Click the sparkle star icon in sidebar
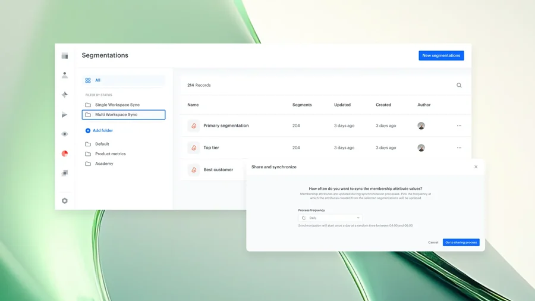 point(64,95)
